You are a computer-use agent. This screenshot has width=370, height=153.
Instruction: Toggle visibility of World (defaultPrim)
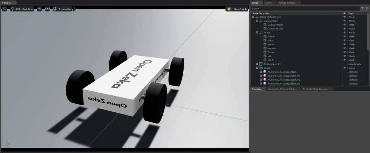click(345, 17)
